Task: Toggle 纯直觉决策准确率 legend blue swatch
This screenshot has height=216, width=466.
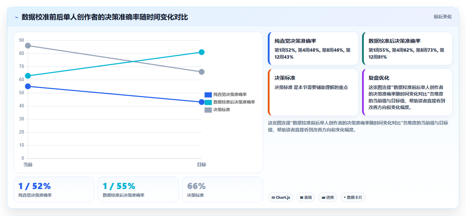Action: tap(208, 95)
